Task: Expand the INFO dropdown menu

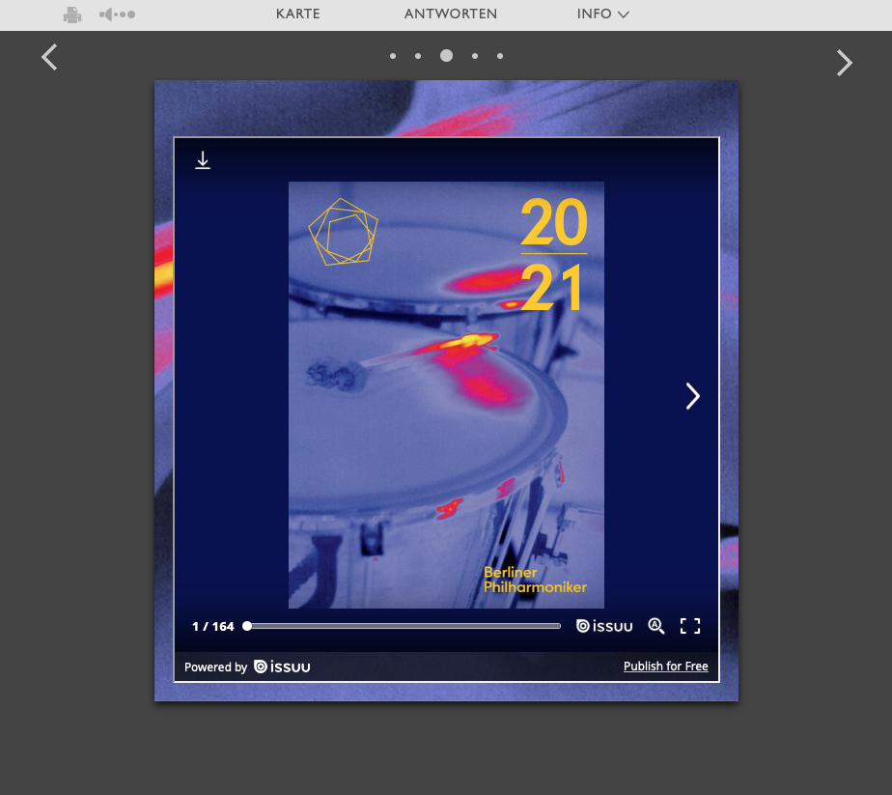Action: click(x=602, y=14)
